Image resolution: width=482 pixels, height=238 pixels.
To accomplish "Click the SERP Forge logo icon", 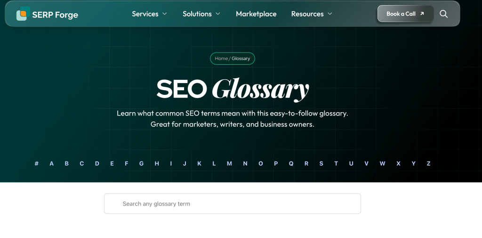I will (23, 14).
